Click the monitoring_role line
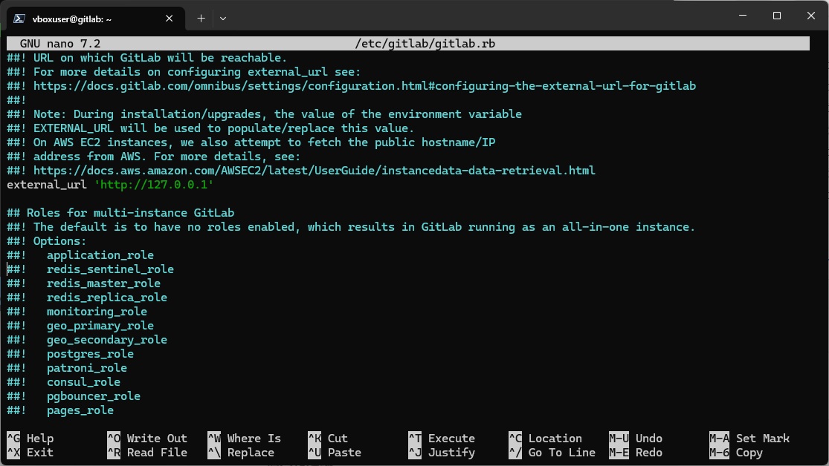The image size is (829, 466). pyautogui.click(x=77, y=312)
